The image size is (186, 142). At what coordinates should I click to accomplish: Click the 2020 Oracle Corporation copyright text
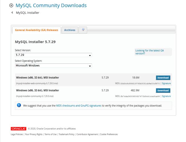coord(52,129)
